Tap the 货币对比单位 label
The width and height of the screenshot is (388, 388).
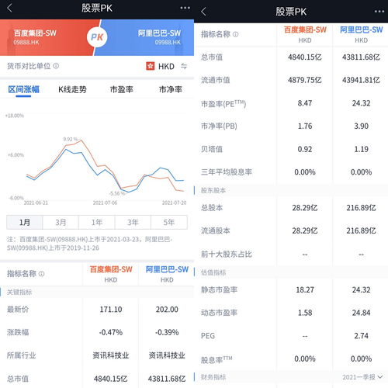pyautogui.click(x=29, y=66)
